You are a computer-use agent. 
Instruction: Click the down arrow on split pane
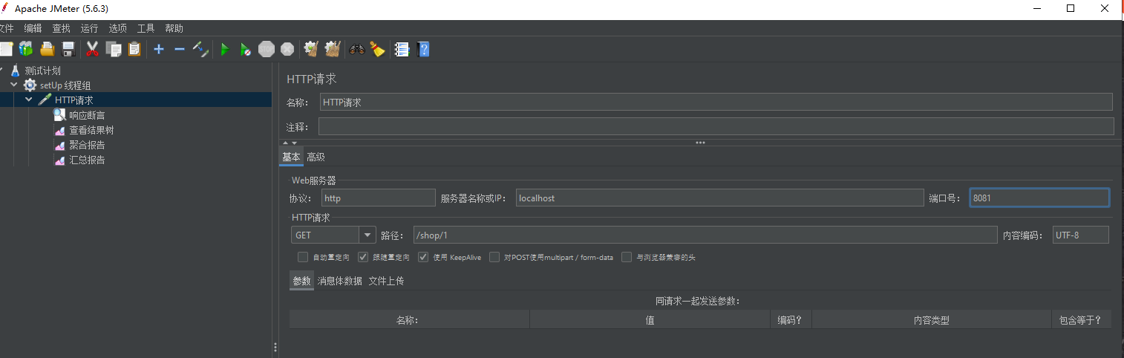294,143
